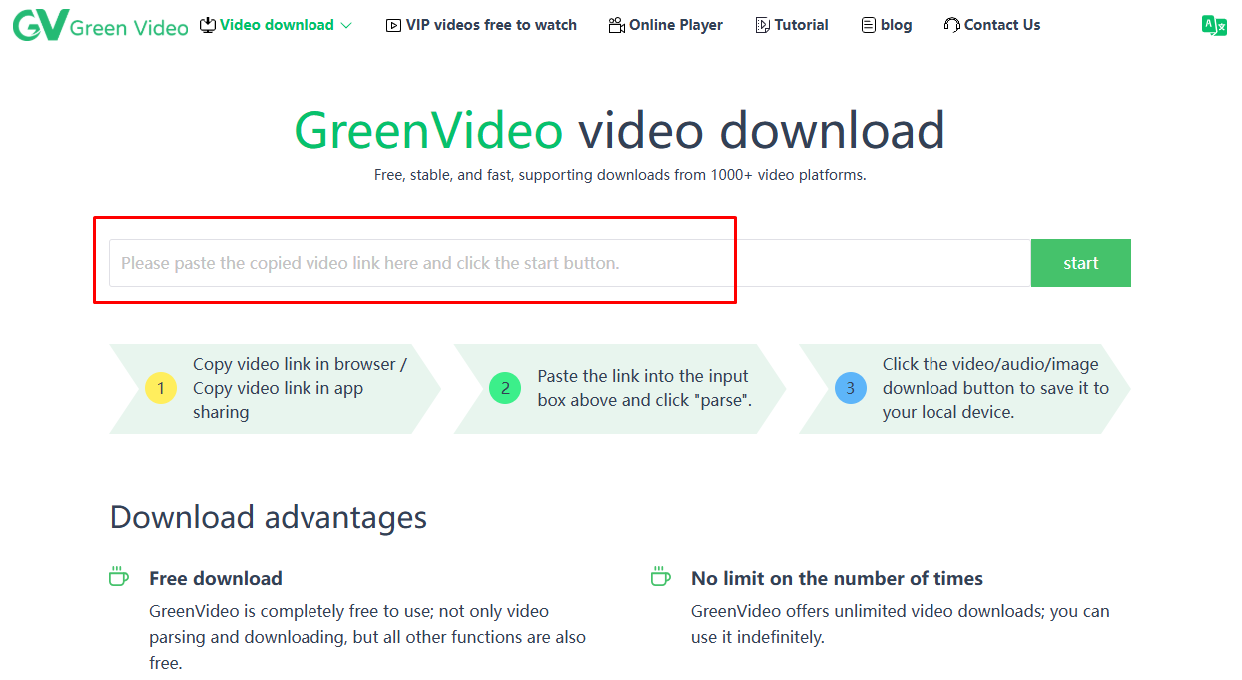Click the 'GreenVideo video download' heading
Screen dimensions: 1242x680
tap(620, 131)
